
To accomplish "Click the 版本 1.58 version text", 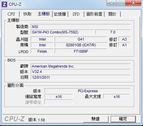I will click(37, 120).
